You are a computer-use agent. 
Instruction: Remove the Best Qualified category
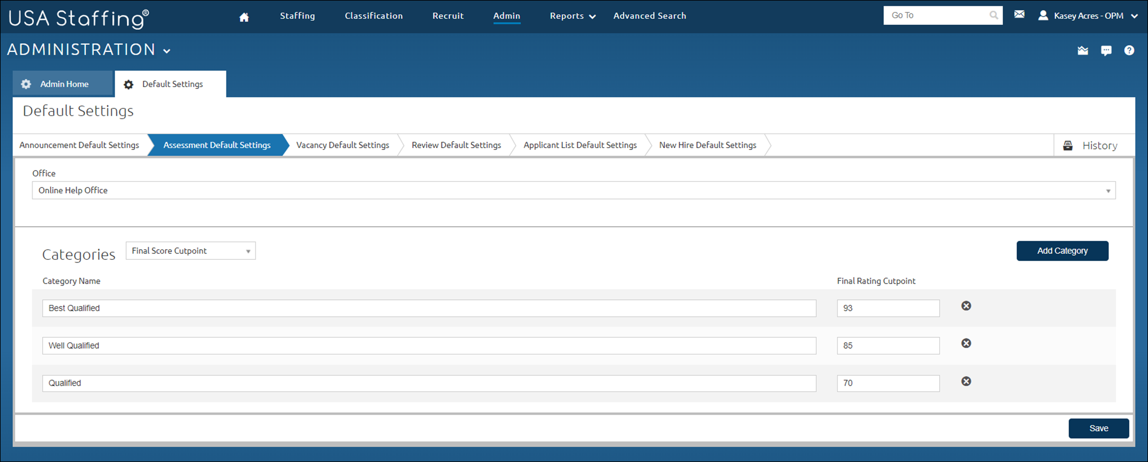(x=966, y=306)
